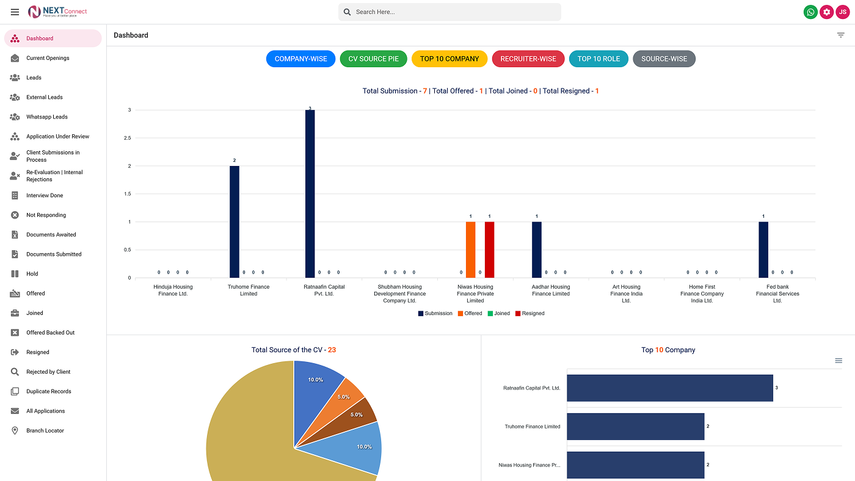Viewport: 855px width, 481px height.
Task: Click Niwas Housing bar in Top 10 Company
Action: (636, 465)
